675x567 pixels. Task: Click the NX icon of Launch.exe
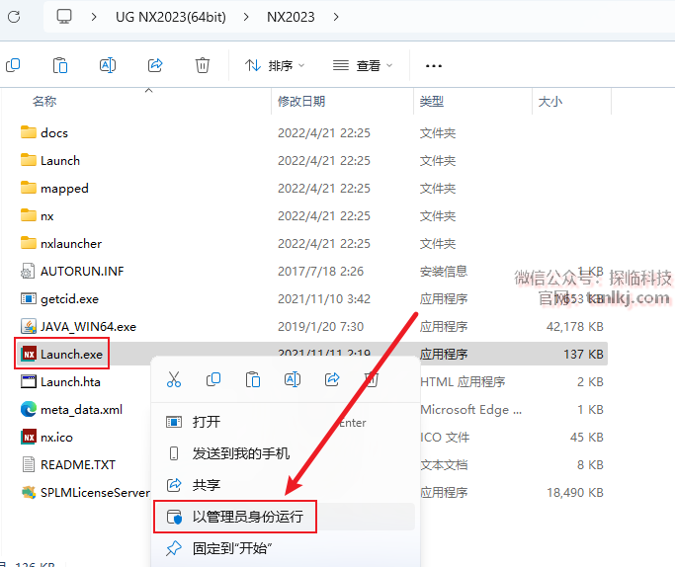coord(29,354)
